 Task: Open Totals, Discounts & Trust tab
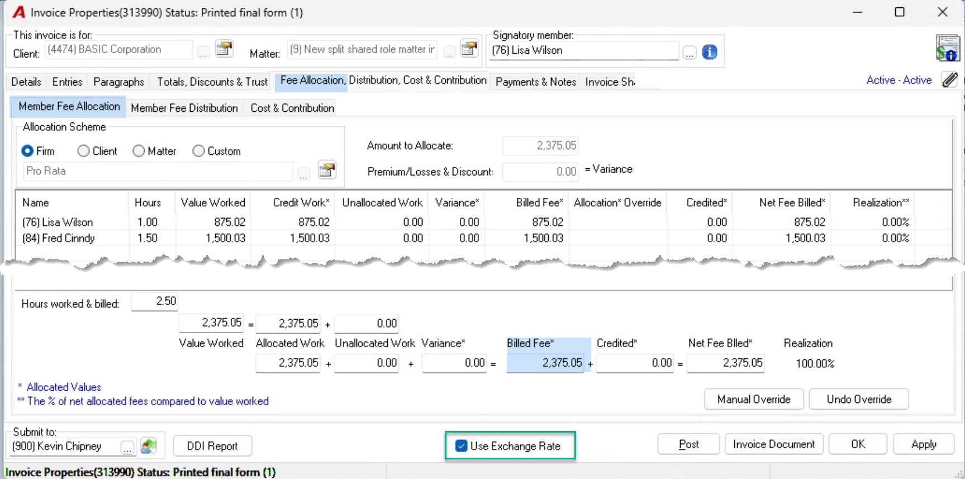[x=212, y=82]
